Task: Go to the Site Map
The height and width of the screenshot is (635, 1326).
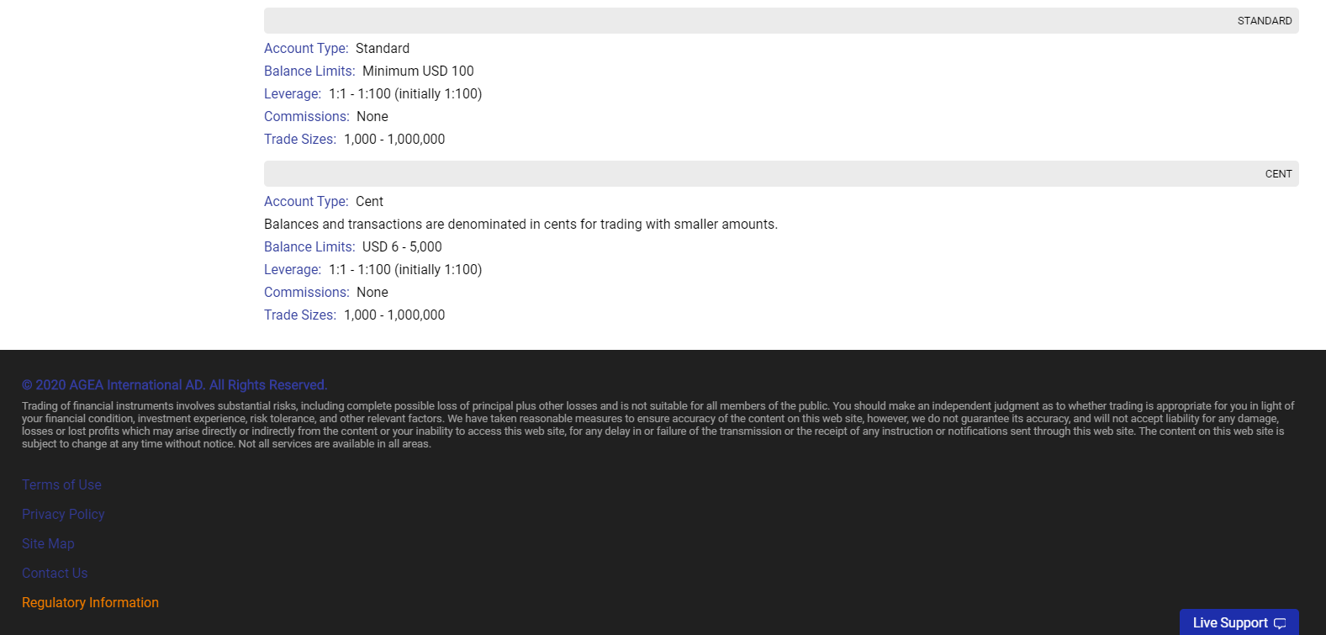Action: click(x=48, y=544)
